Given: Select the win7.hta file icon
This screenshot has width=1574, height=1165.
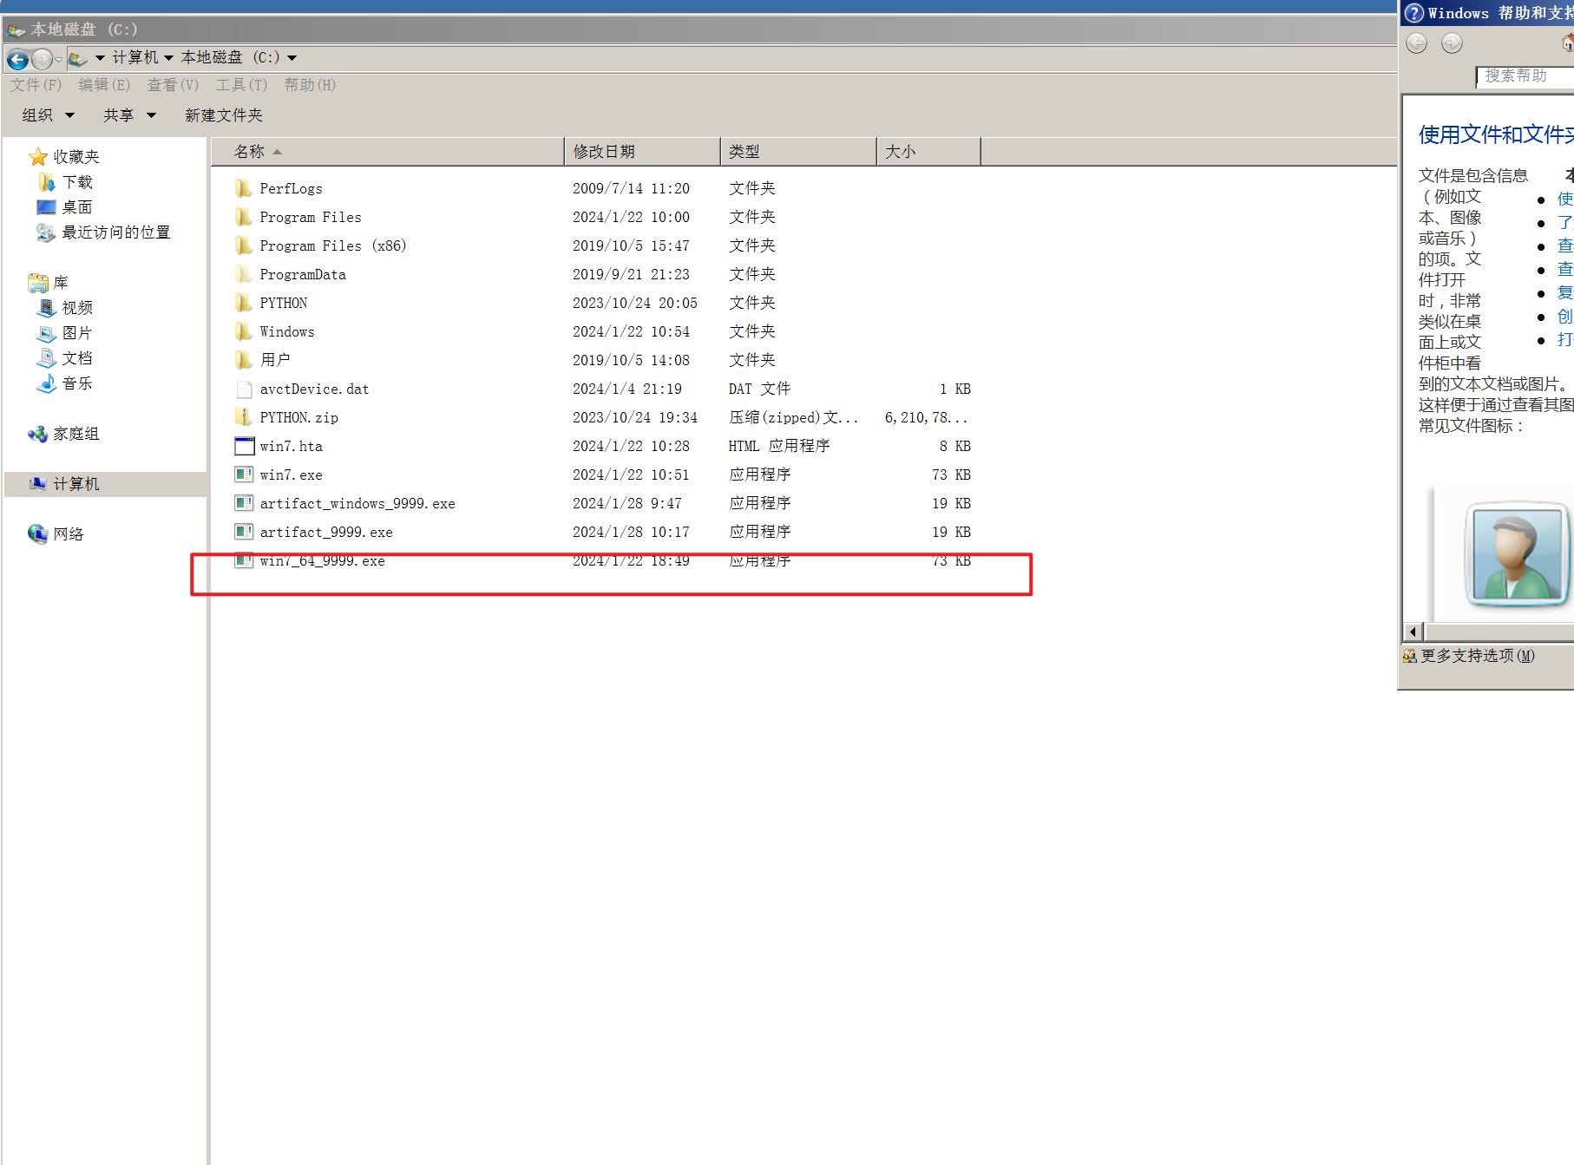Looking at the screenshot, I should [x=244, y=446].
